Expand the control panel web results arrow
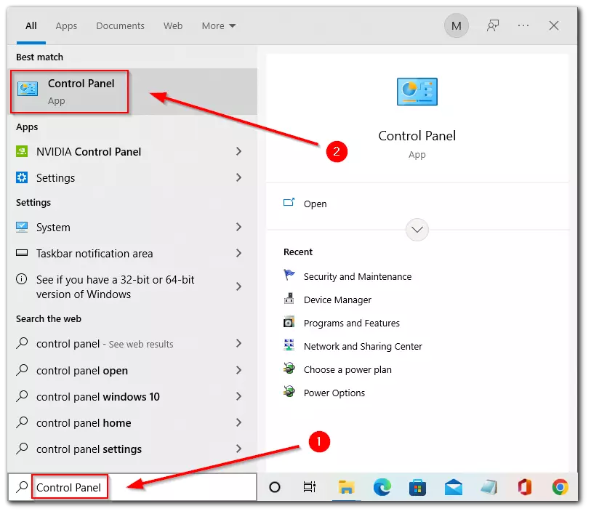This screenshot has width=591, height=514. [x=238, y=343]
